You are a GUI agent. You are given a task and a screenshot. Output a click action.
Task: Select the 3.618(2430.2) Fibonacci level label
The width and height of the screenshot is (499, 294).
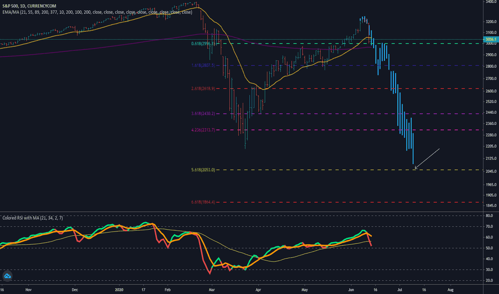coord(203,113)
